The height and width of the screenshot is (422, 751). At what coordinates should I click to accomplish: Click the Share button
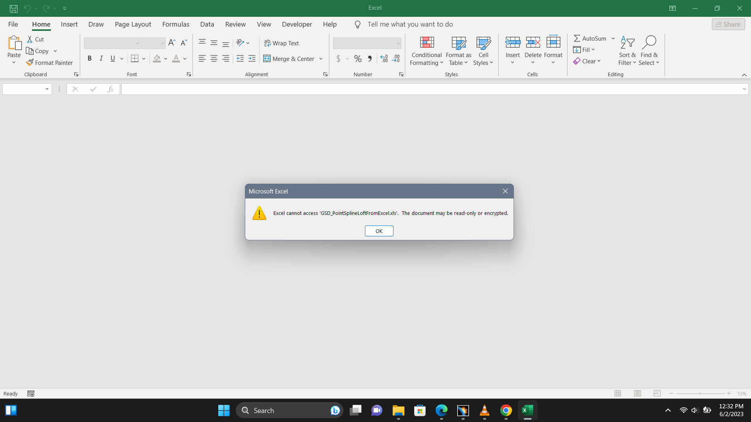click(728, 24)
